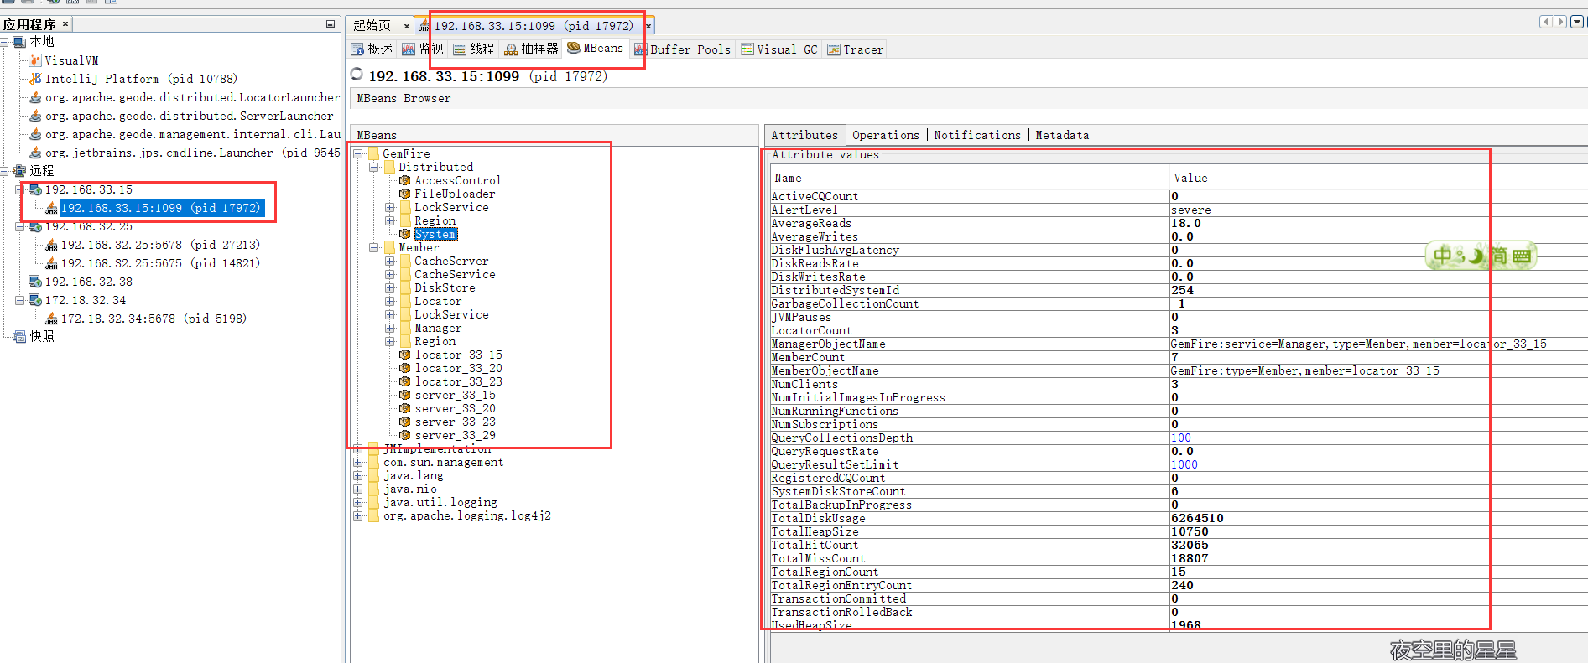Click the 192.168.32.38 remote host icon
1588x663 pixels.
(35, 282)
